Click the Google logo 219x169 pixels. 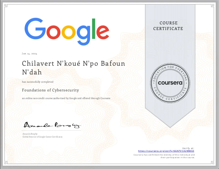pyautogui.click(x=67, y=32)
